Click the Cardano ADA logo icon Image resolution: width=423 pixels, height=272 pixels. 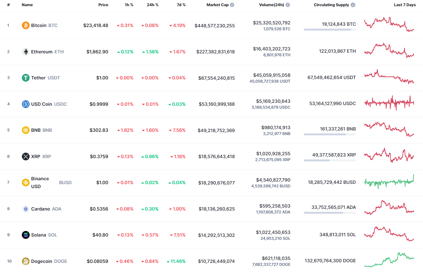pos(25,209)
